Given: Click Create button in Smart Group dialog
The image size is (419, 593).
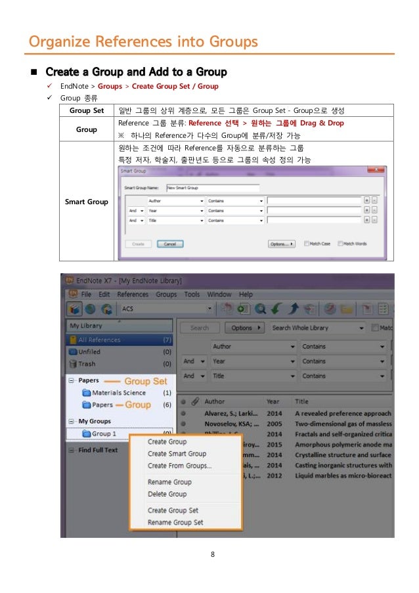Looking at the screenshot, I should coord(139,244).
